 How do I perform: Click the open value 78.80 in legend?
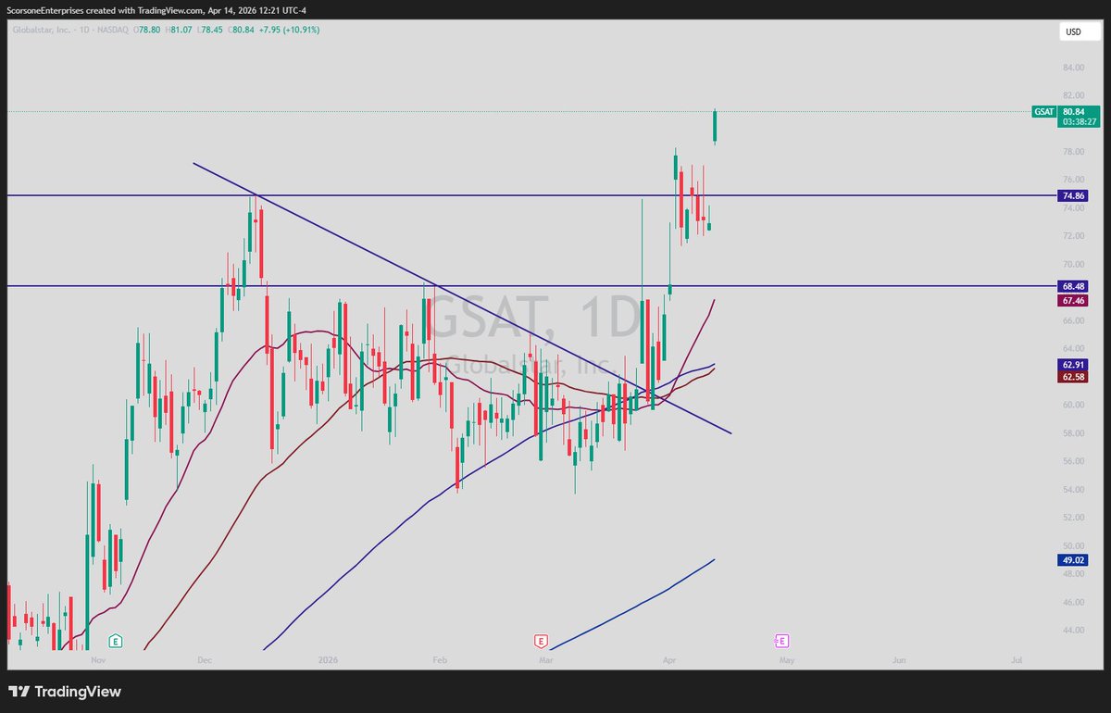click(150, 30)
